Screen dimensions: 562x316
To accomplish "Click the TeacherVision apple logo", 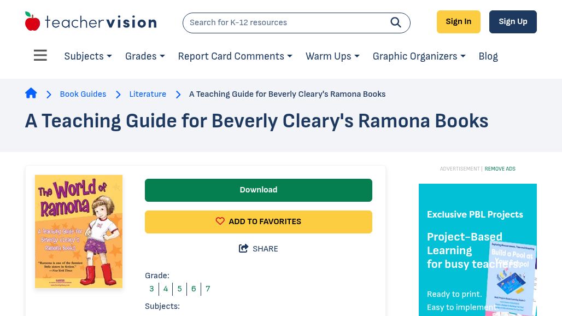I will coord(33,22).
